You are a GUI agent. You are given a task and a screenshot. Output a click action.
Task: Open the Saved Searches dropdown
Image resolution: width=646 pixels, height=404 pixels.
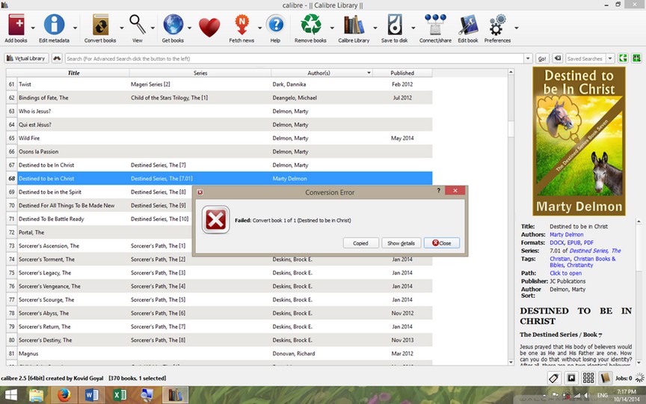pyautogui.click(x=611, y=58)
